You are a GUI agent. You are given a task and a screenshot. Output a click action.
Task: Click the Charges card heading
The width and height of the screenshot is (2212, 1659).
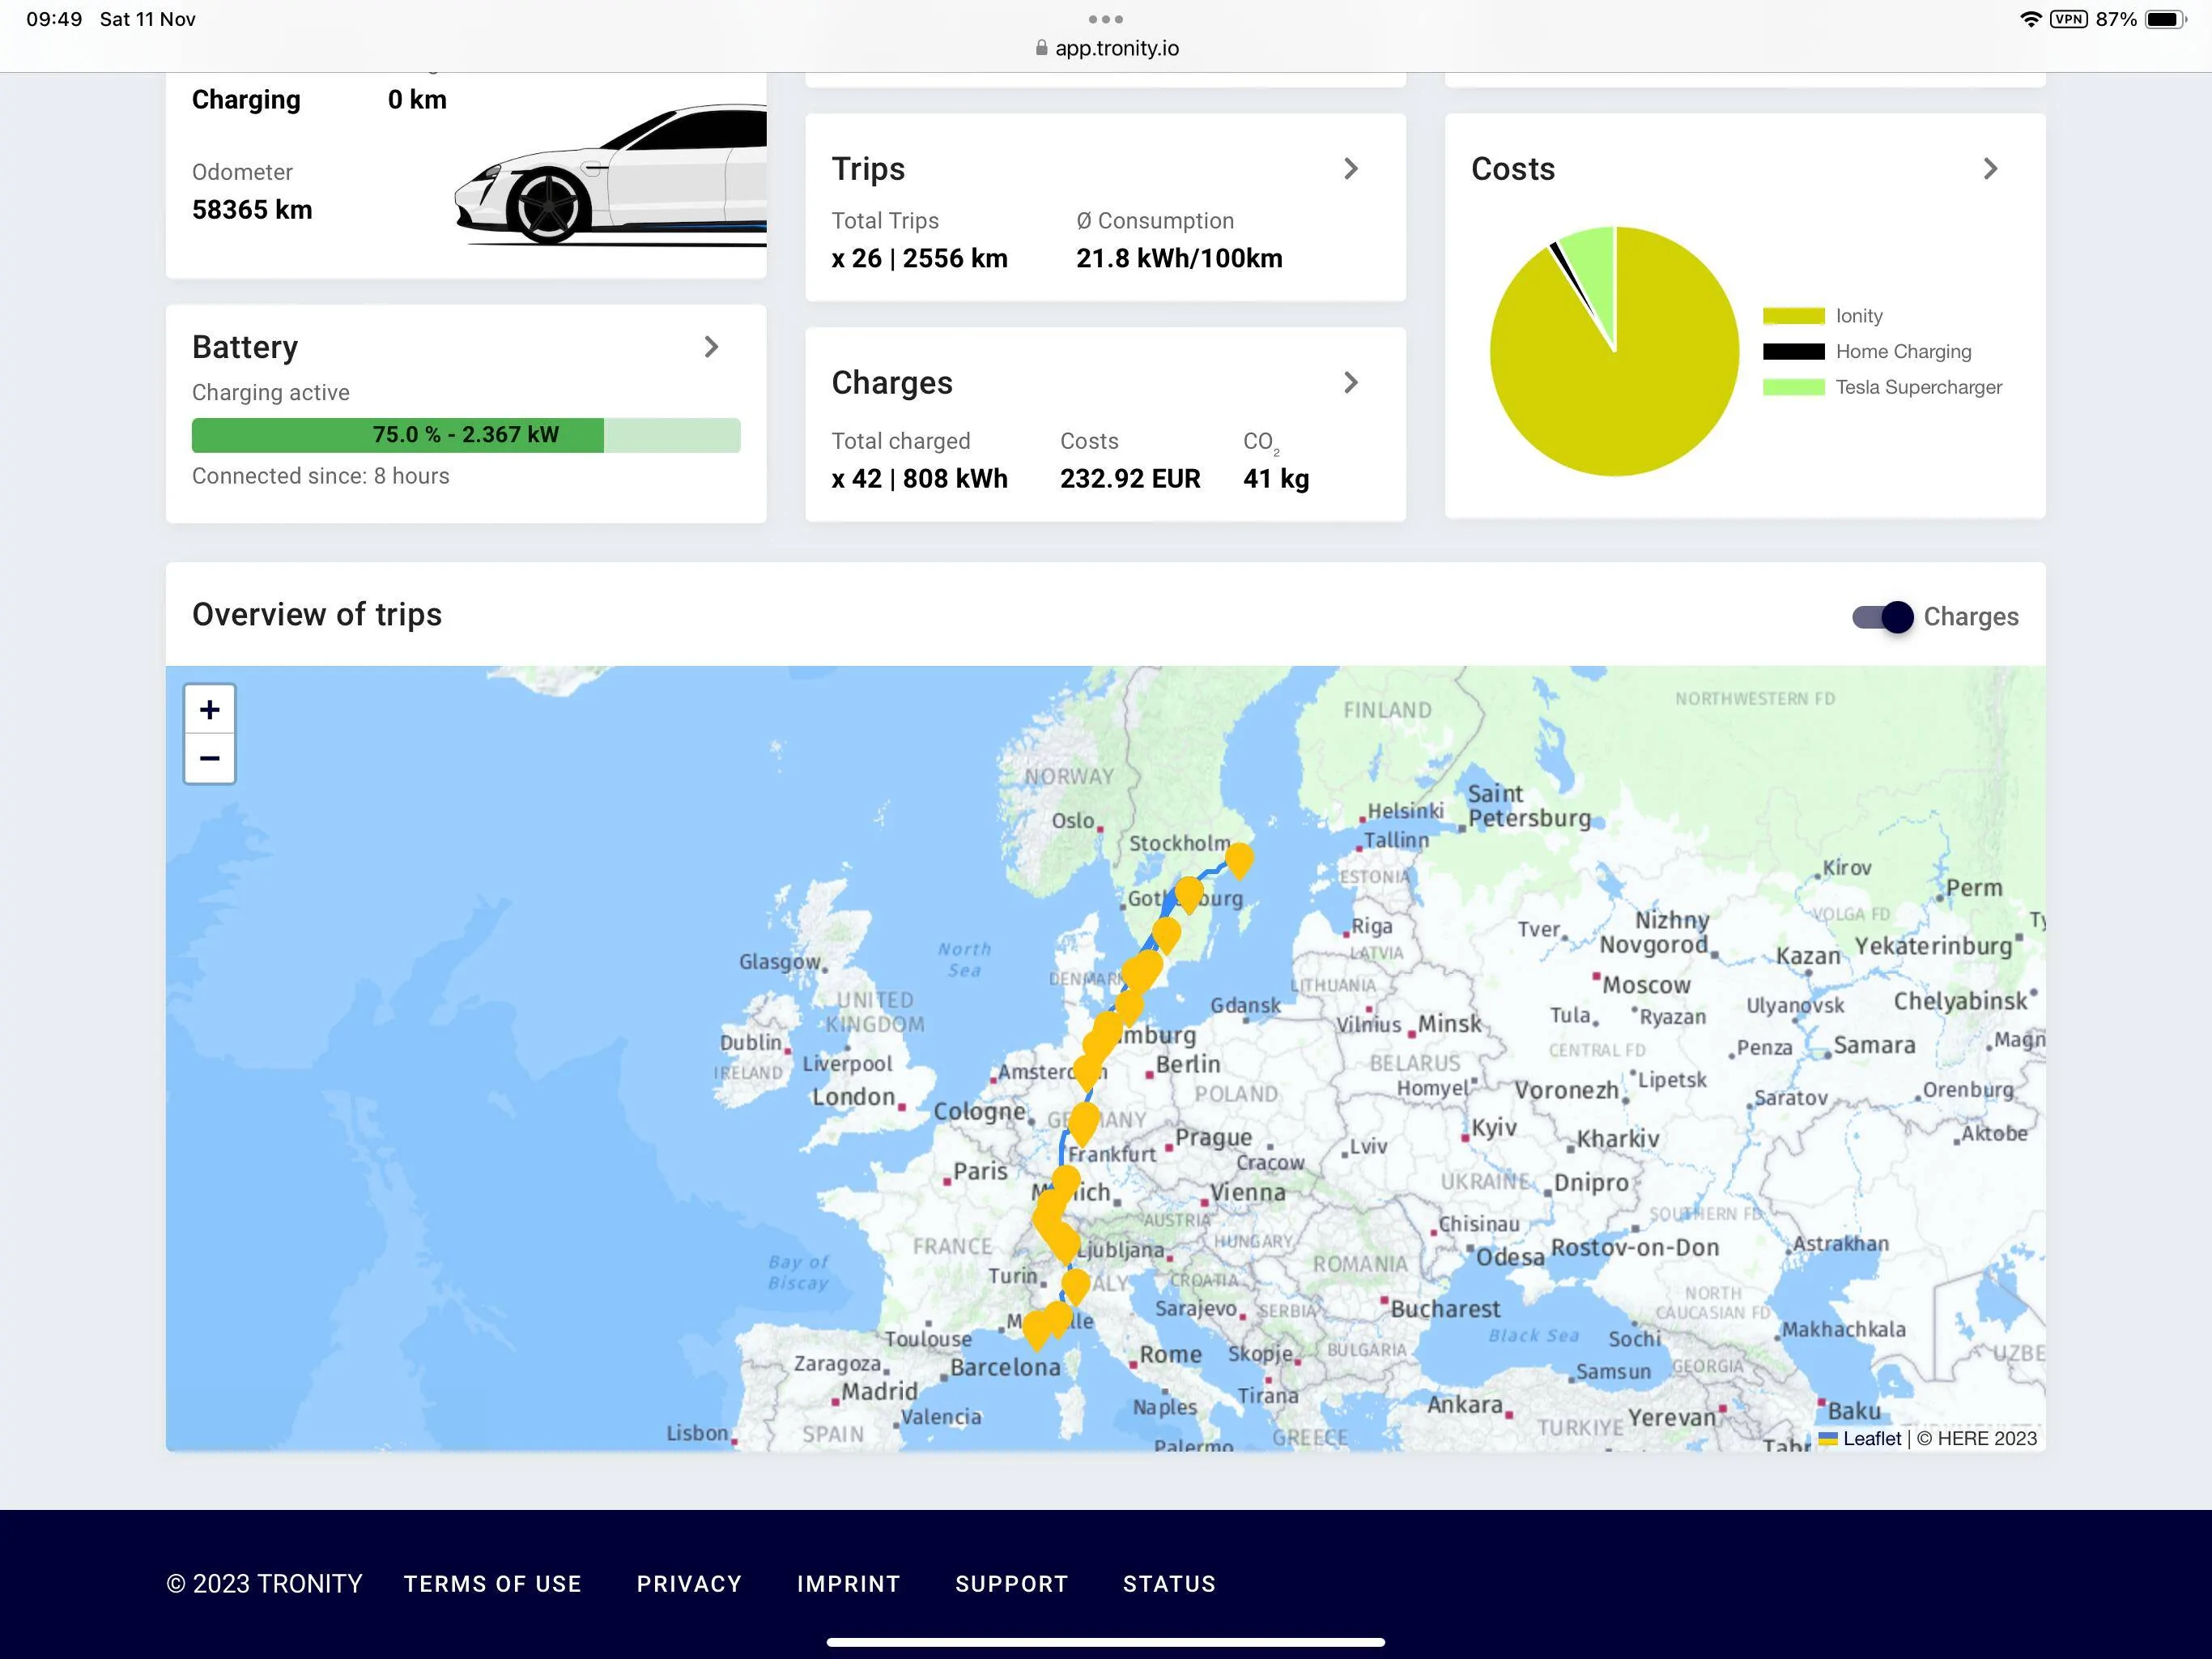pyautogui.click(x=892, y=383)
